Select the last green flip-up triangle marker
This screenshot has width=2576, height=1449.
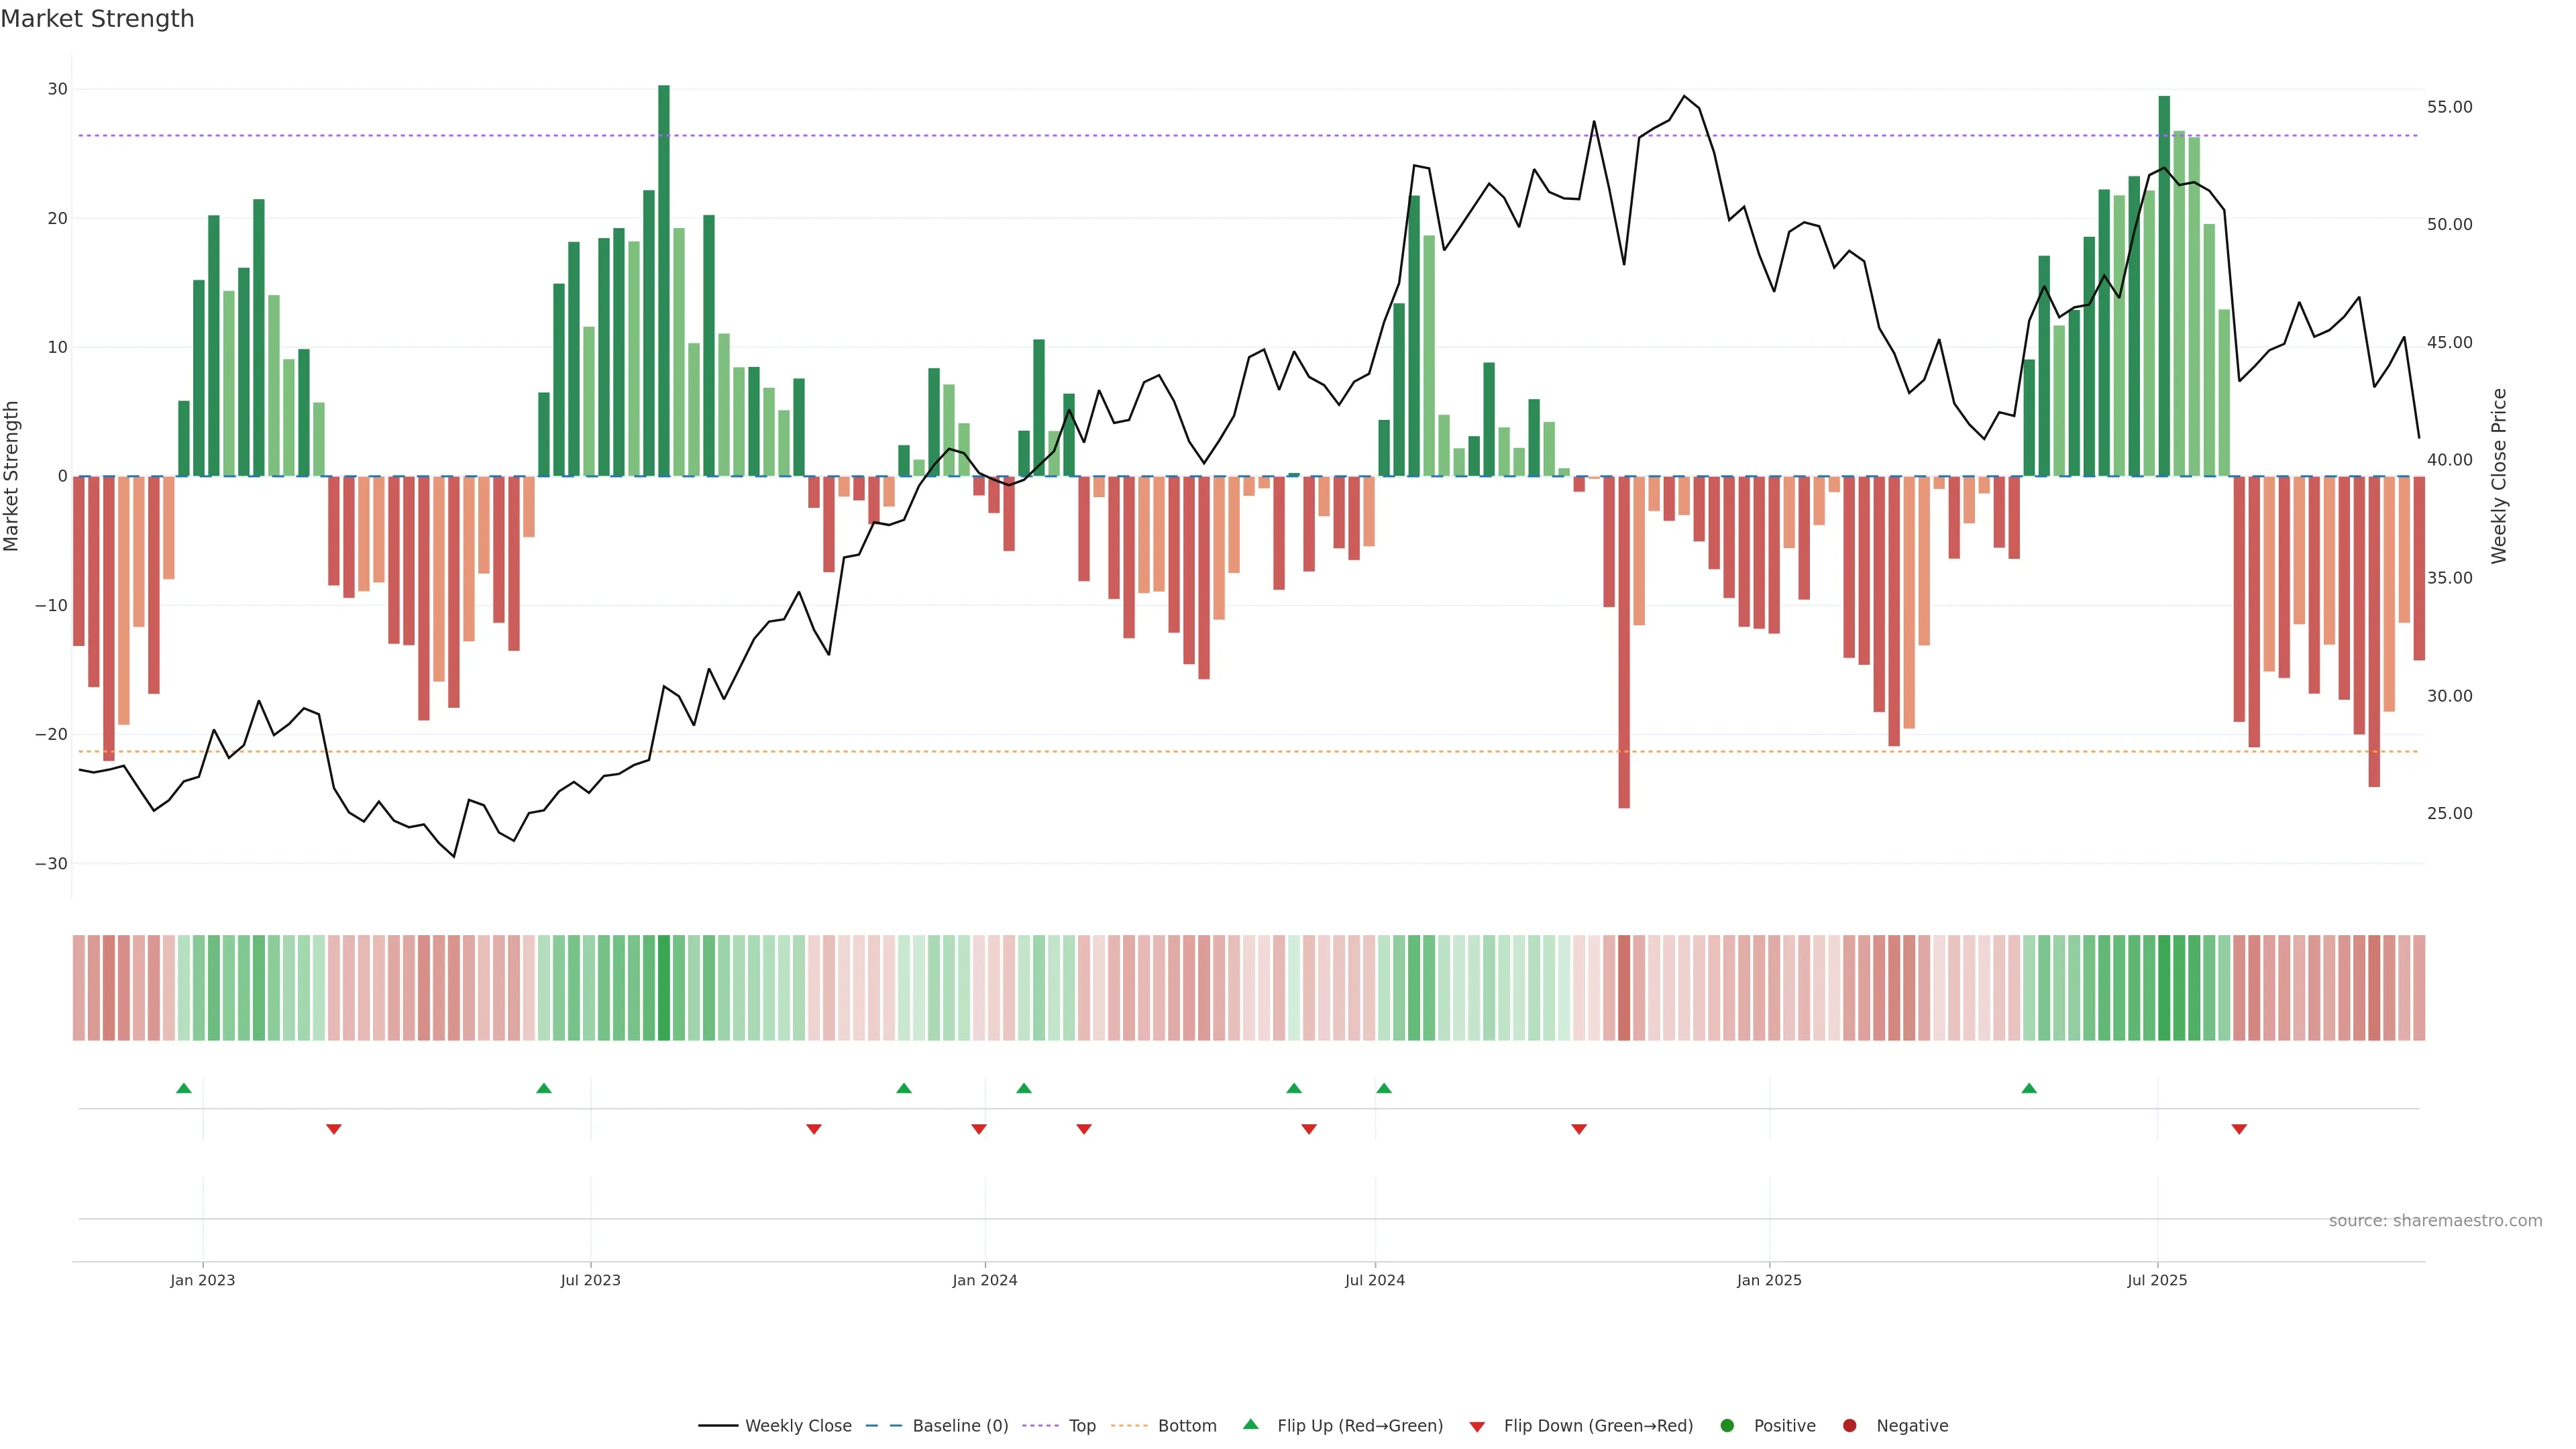coord(2029,1088)
